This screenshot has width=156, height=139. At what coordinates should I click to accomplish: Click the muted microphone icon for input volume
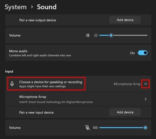(87, 127)
